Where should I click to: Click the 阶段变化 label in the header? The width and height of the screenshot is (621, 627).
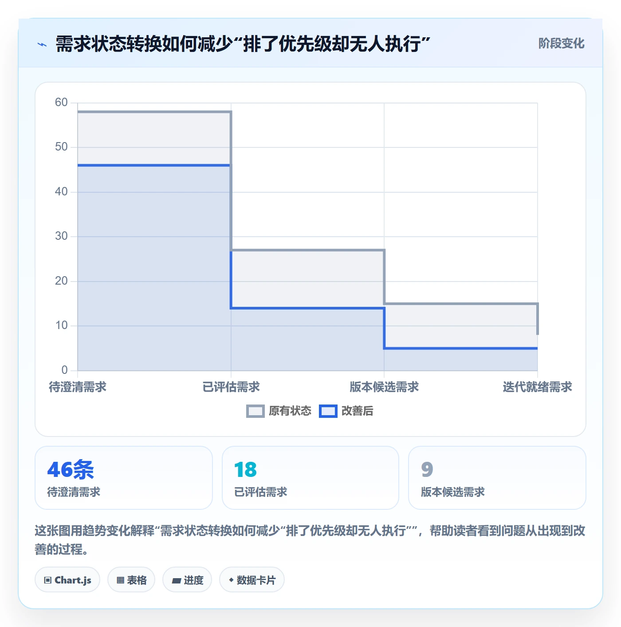tap(561, 44)
